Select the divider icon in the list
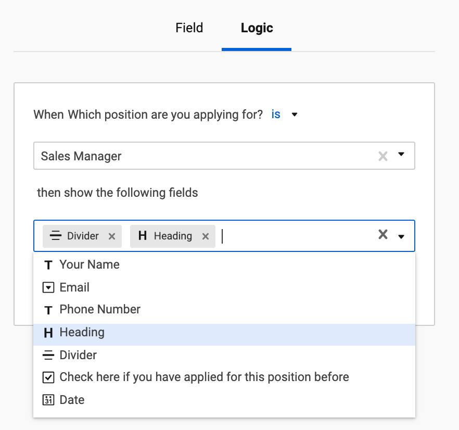The image size is (459, 430). 48,355
